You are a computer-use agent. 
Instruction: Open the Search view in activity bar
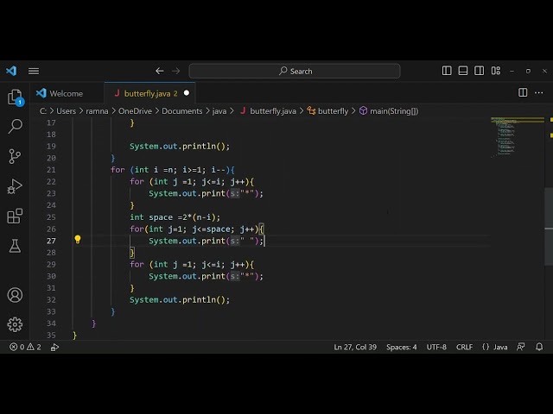[15, 126]
